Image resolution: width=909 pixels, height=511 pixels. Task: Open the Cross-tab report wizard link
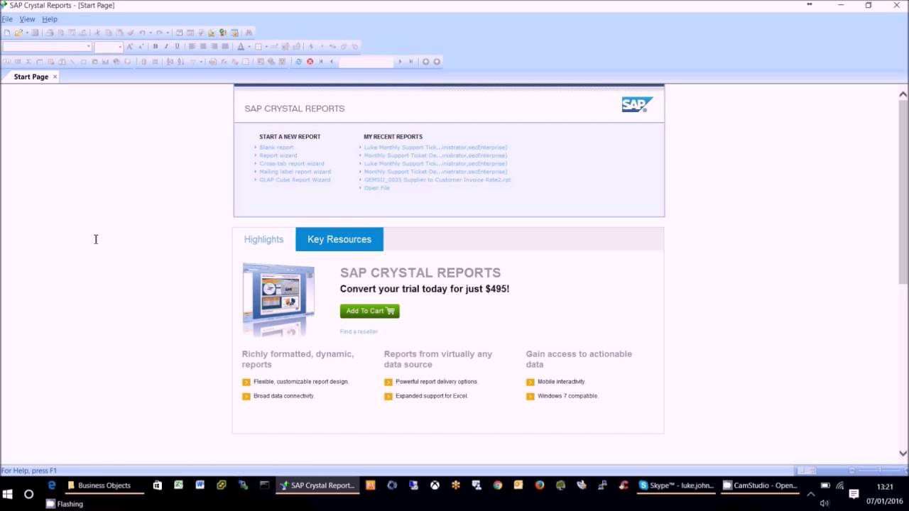point(292,163)
